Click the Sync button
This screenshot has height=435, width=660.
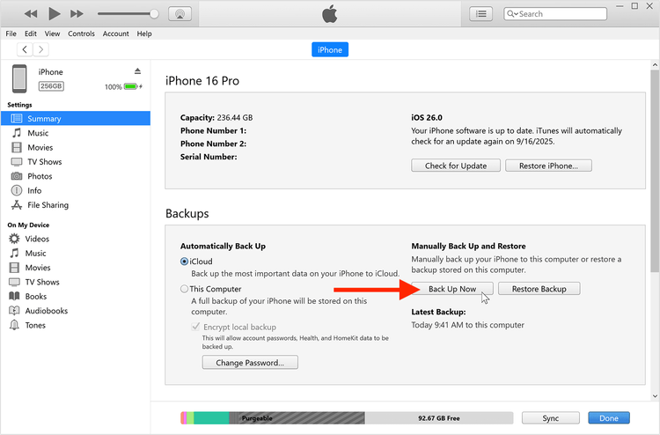click(x=551, y=418)
